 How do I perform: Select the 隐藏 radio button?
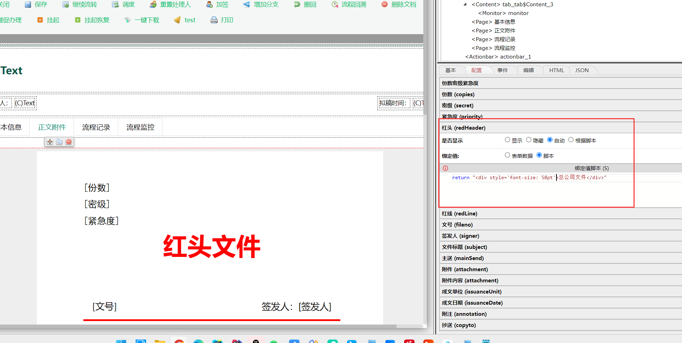pos(529,140)
